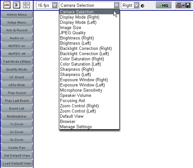This screenshot has width=193, height=168.
Task: Pick Backlight Correction (Right)
Action: click(x=89, y=48)
